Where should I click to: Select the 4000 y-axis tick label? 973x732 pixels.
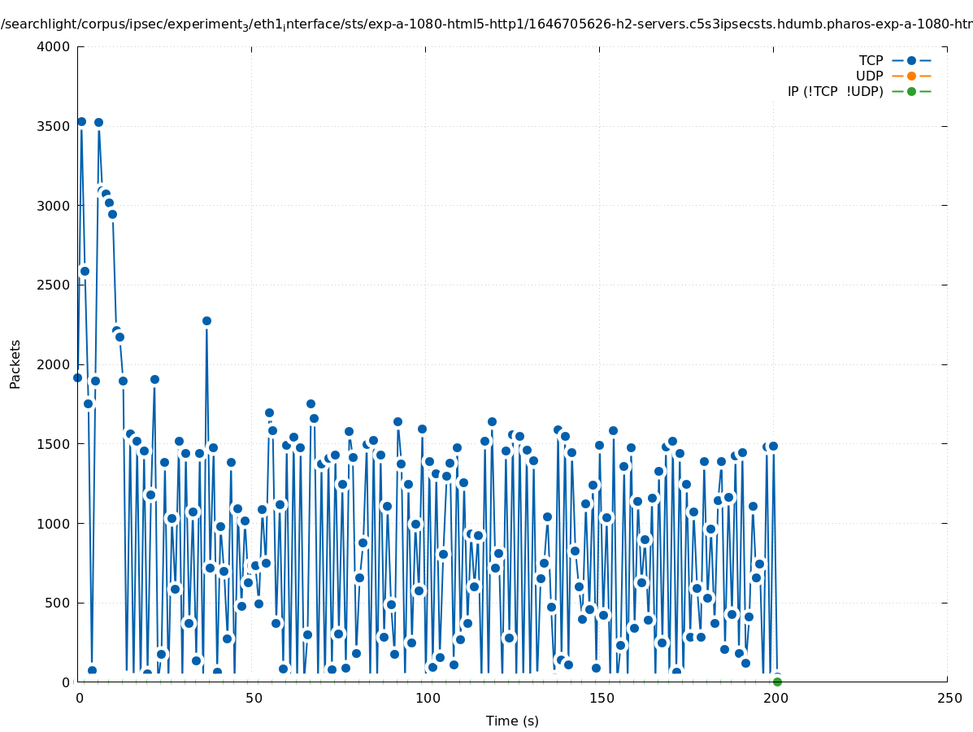click(54, 46)
